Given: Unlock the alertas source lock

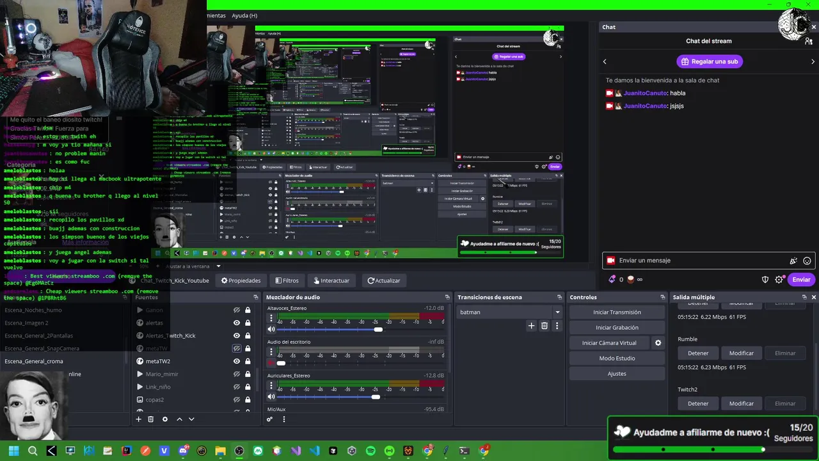Looking at the screenshot, I should click(x=248, y=323).
